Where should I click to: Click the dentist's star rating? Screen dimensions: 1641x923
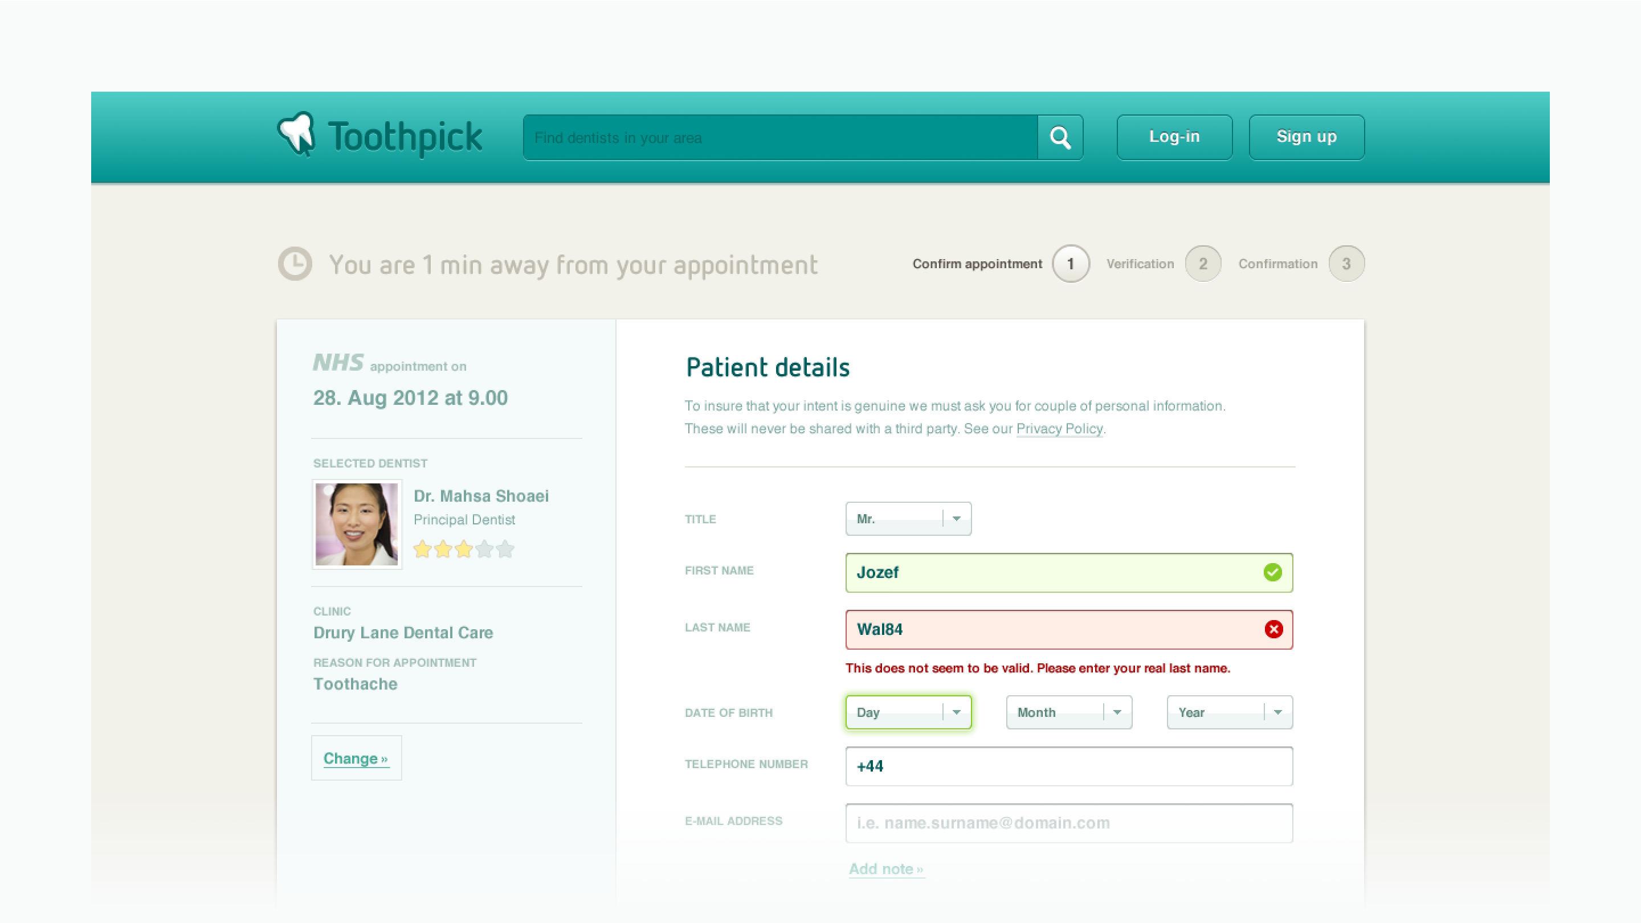pos(463,549)
